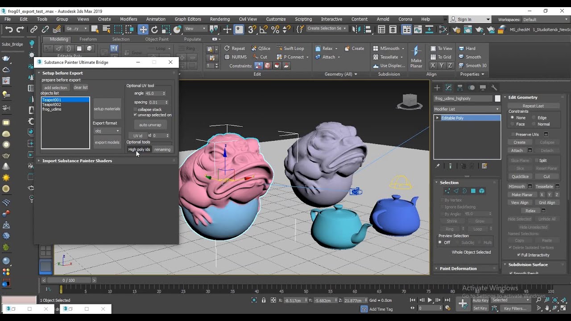
Task: Uncheck unwrap selected on checkbox
Action: point(135,115)
